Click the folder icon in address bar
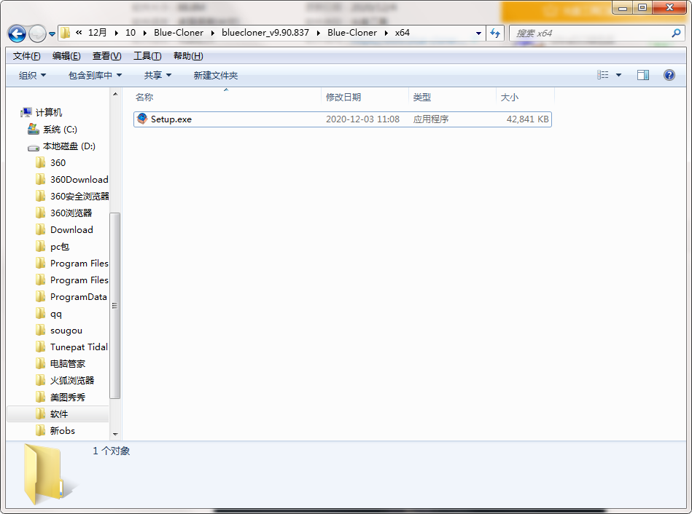 click(x=66, y=33)
